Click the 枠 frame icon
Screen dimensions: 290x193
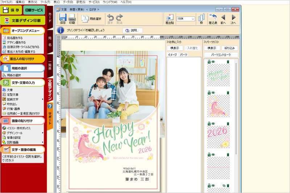coord(201,19)
